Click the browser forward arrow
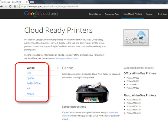The image size is (168, 121). pyautogui.click(x=6, y=7)
